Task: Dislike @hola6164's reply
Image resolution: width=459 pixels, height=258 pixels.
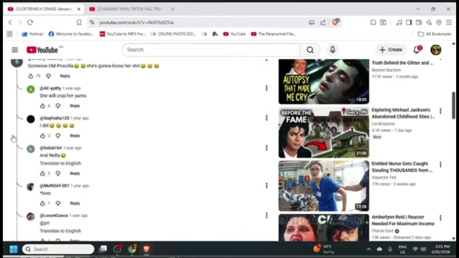Action: coord(58,173)
